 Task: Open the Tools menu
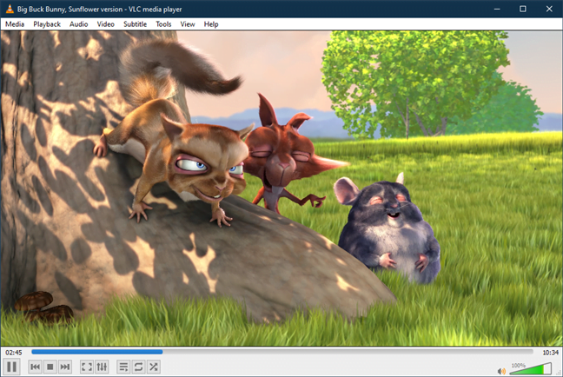coord(163,24)
